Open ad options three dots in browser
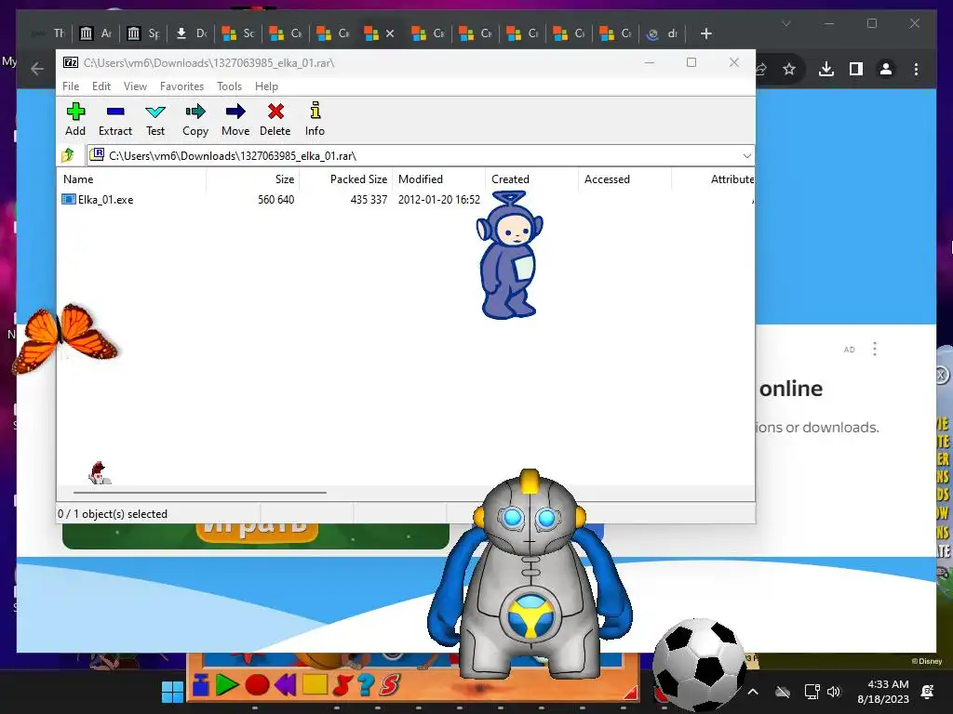 875,349
